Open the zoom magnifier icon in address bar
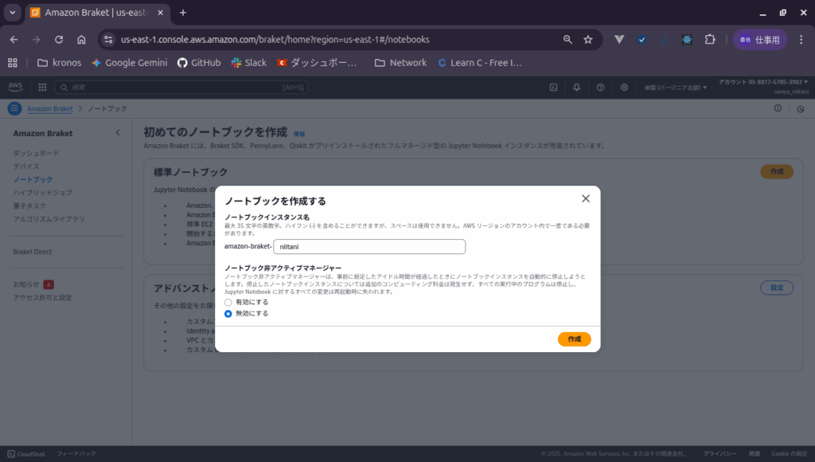 point(567,40)
